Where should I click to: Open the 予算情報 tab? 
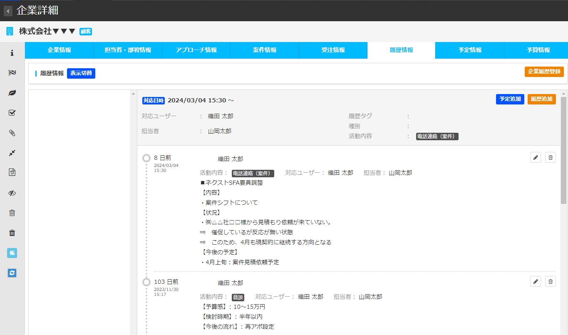538,50
